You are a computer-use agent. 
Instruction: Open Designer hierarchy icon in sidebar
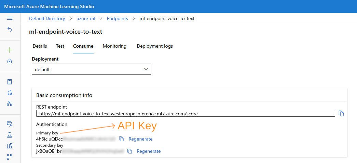click(x=10, y=103)
